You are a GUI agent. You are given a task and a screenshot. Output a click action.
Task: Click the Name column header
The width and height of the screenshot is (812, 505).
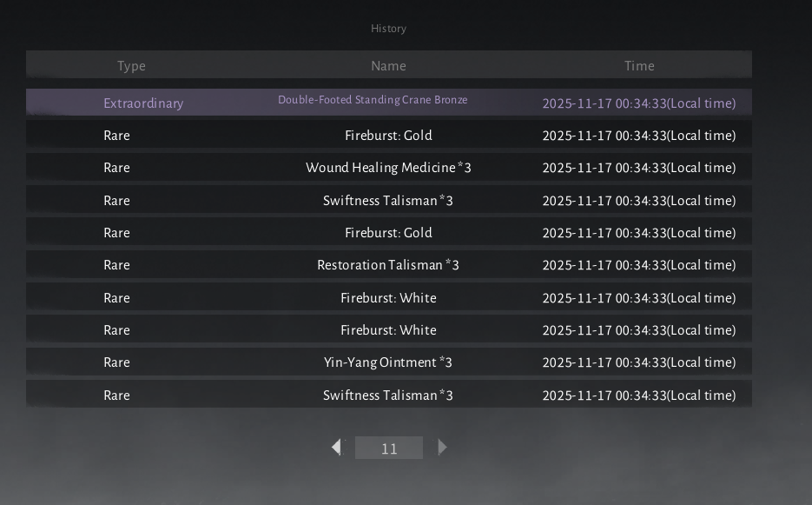pyautogui.click(x=388, y=65)
